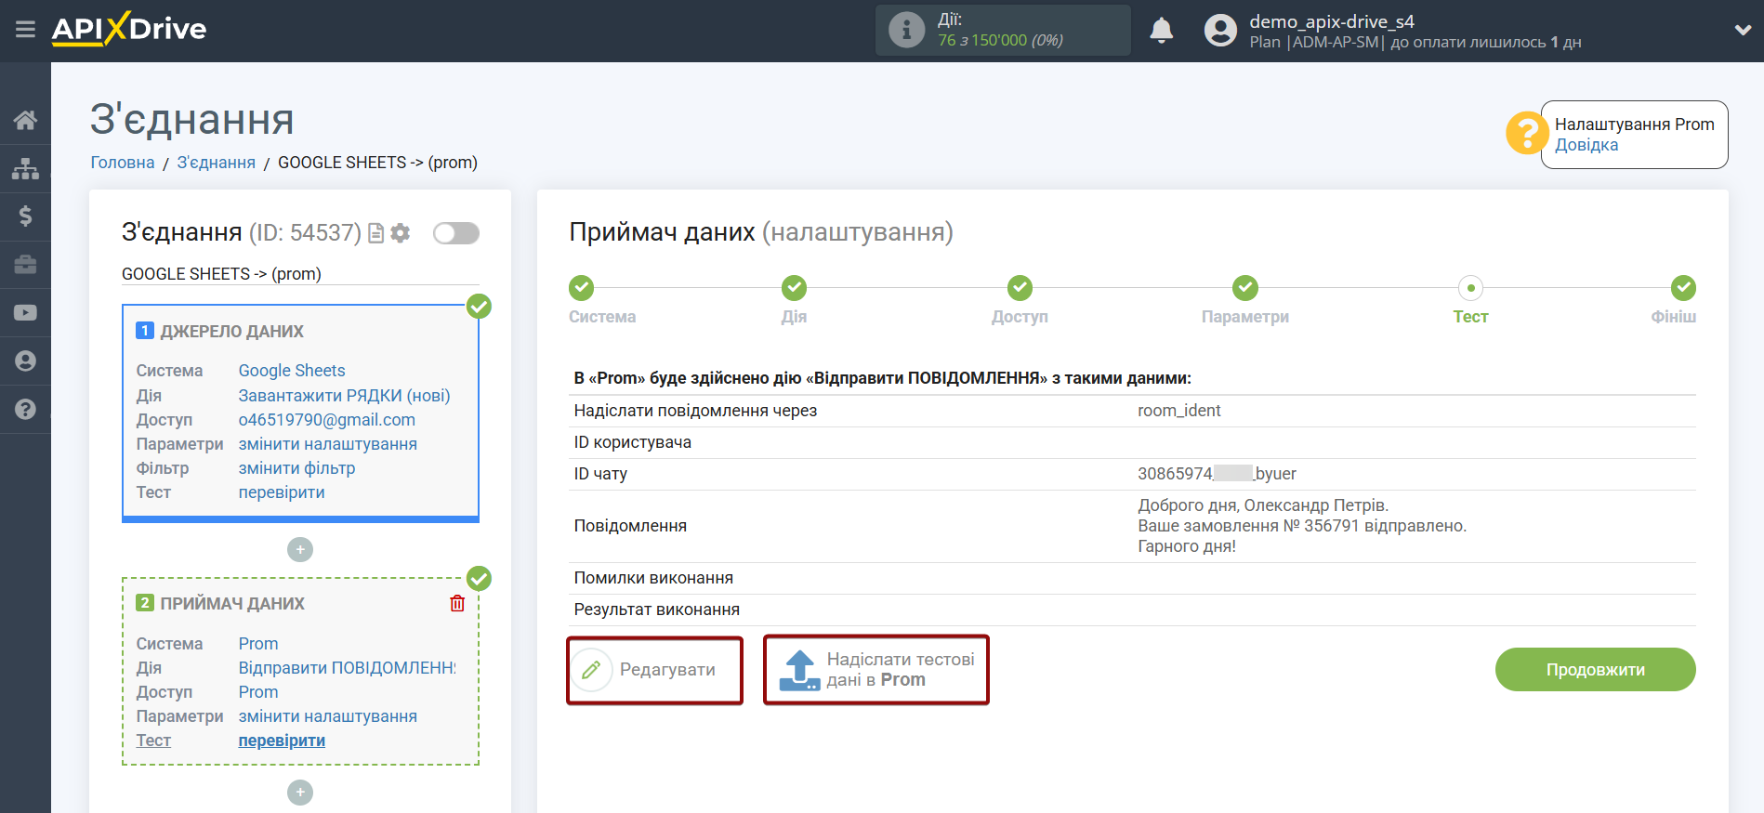Add step between source and receiver
The width and height of the screenshot is (1764, 813).
(x=300, y=550)
